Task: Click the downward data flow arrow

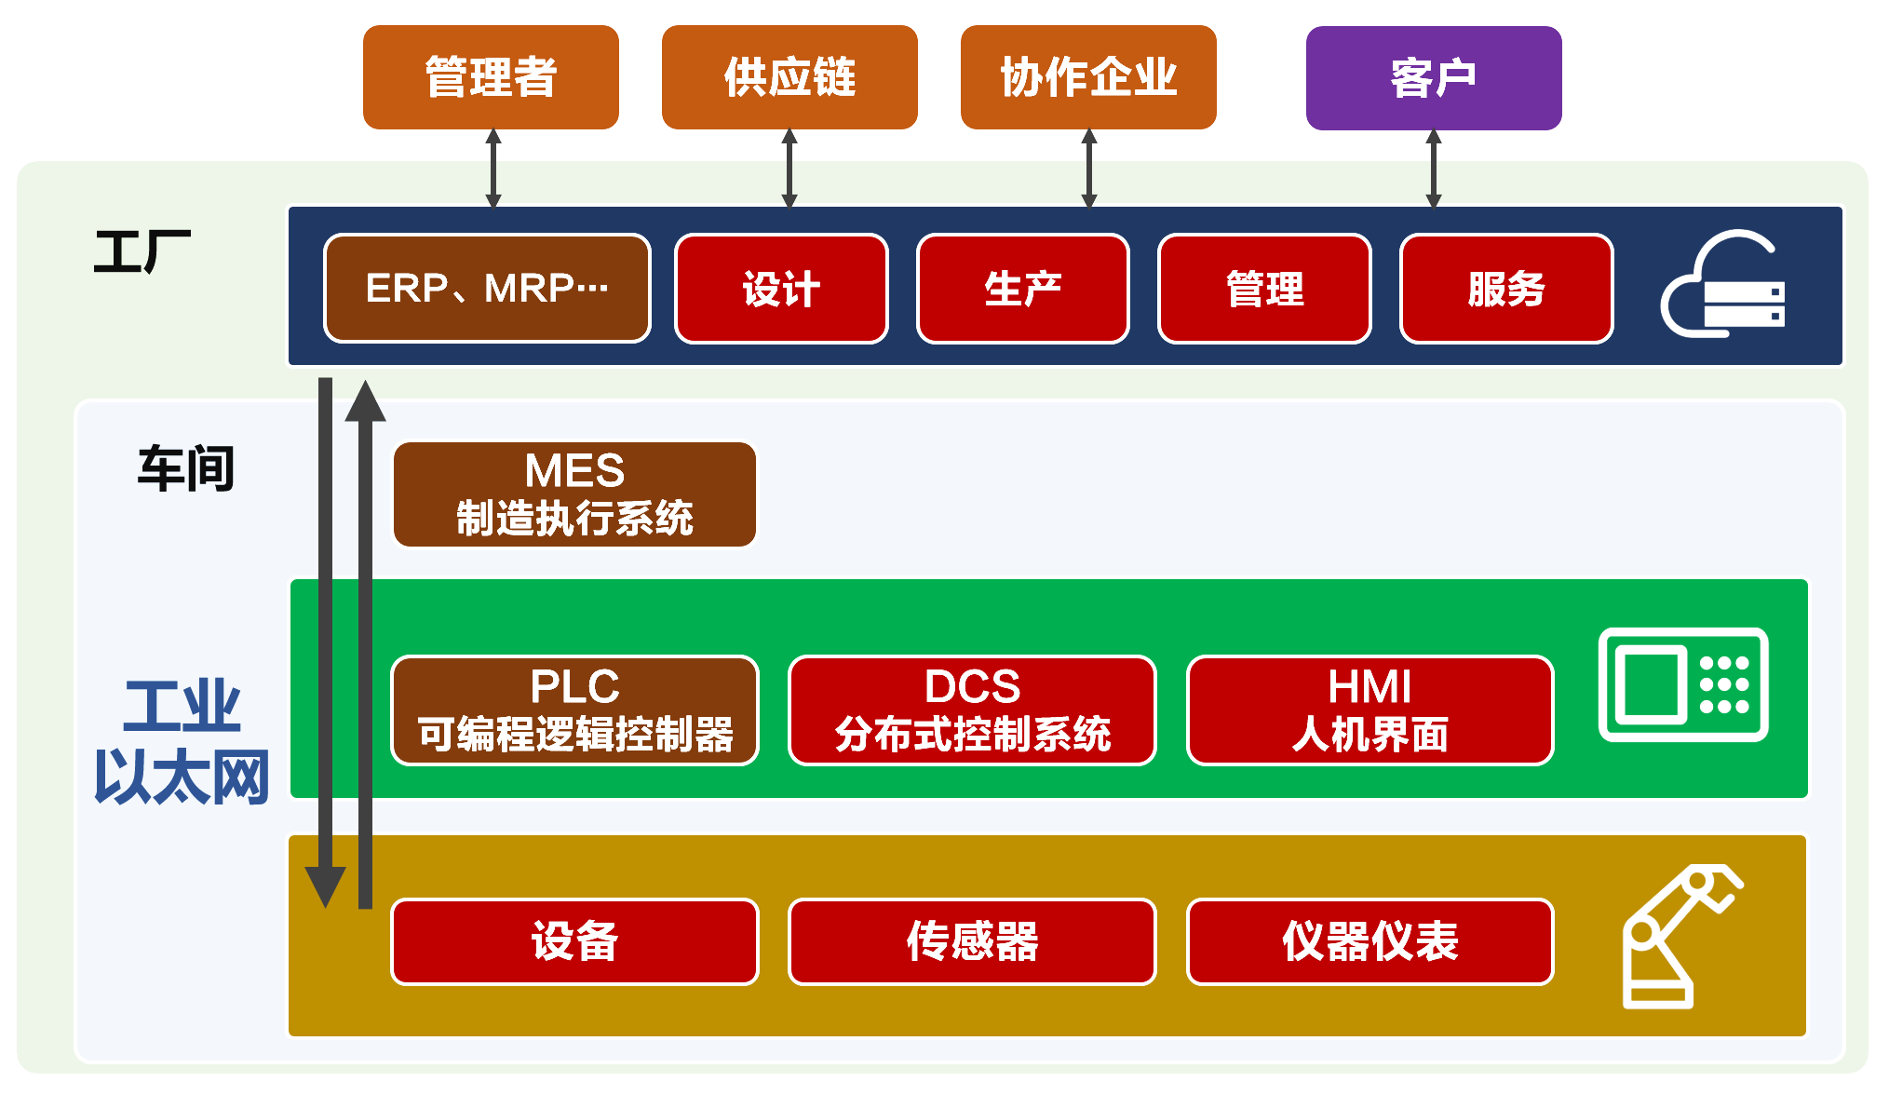Action: 325,642
